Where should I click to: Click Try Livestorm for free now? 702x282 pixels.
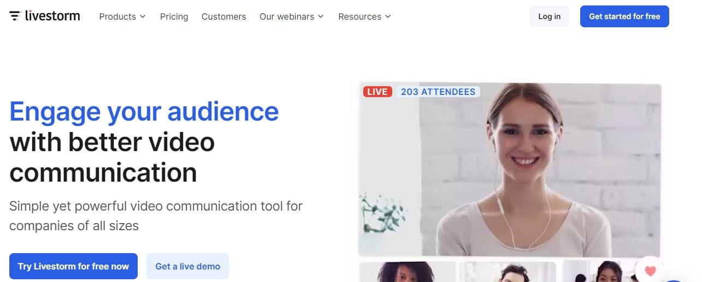pos(73,266)
